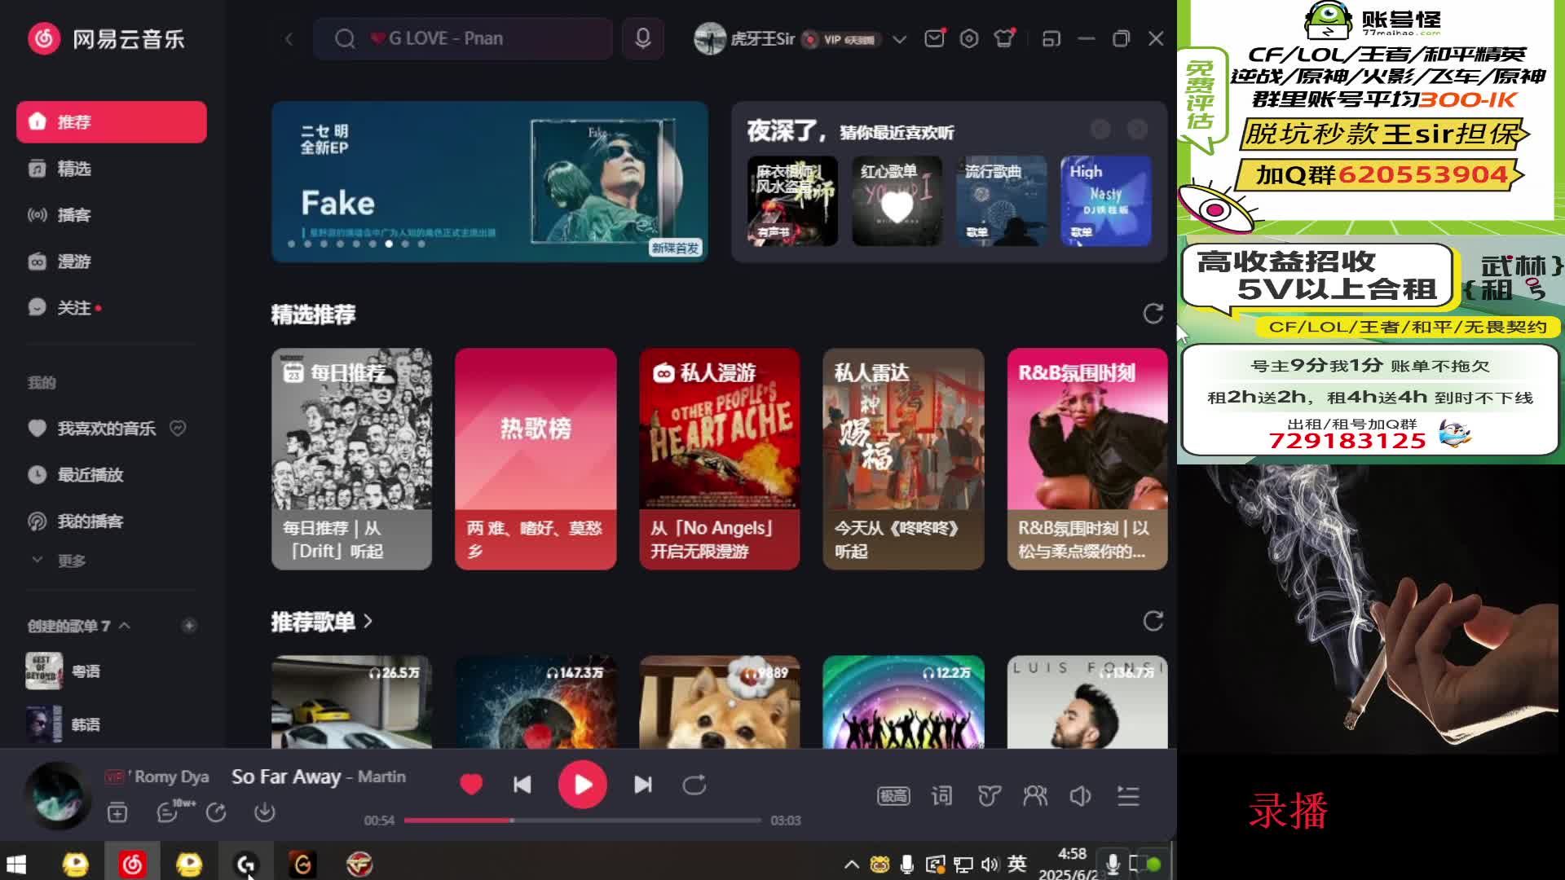Collapse the 创建的歌单 7 list
The width and height of the screenshot is (1565, 880).
click(x=125, y=626)
